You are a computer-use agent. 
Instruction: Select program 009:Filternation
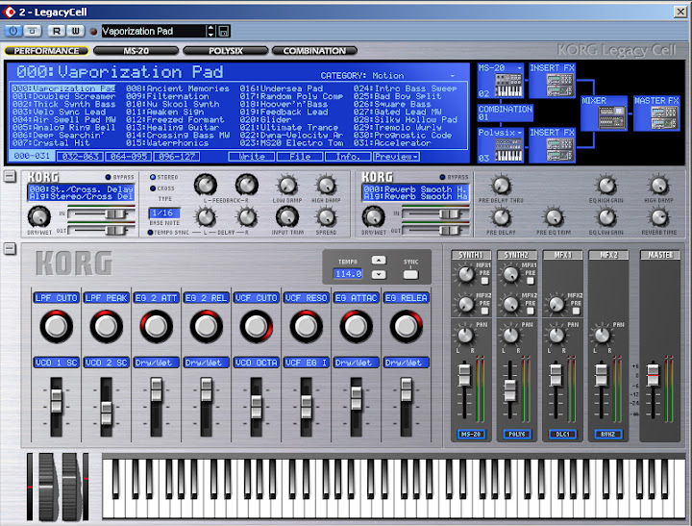click(167, 96)
